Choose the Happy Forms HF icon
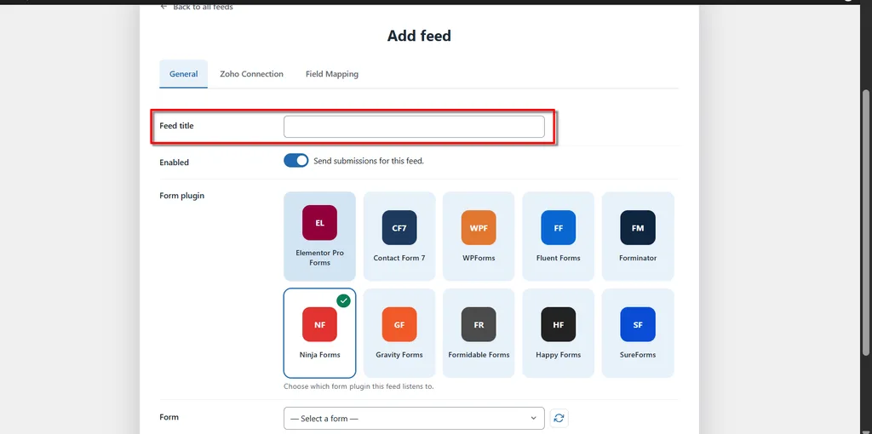This screenshot has width=872, height=434. click(559, 324)
